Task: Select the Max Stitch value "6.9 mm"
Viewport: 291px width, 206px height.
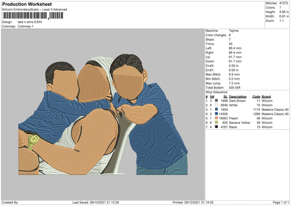Action: (x=234, y=74)
